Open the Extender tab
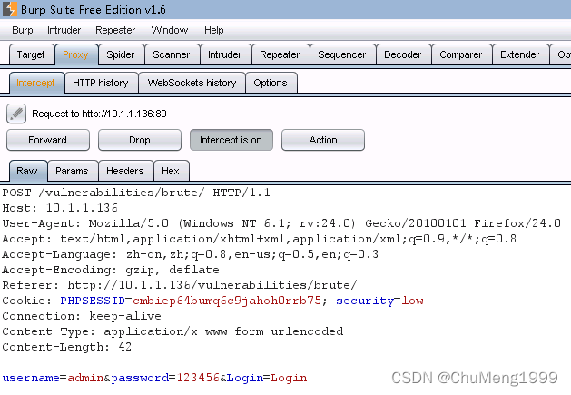The image size is (571, 395). coord(519,54)
